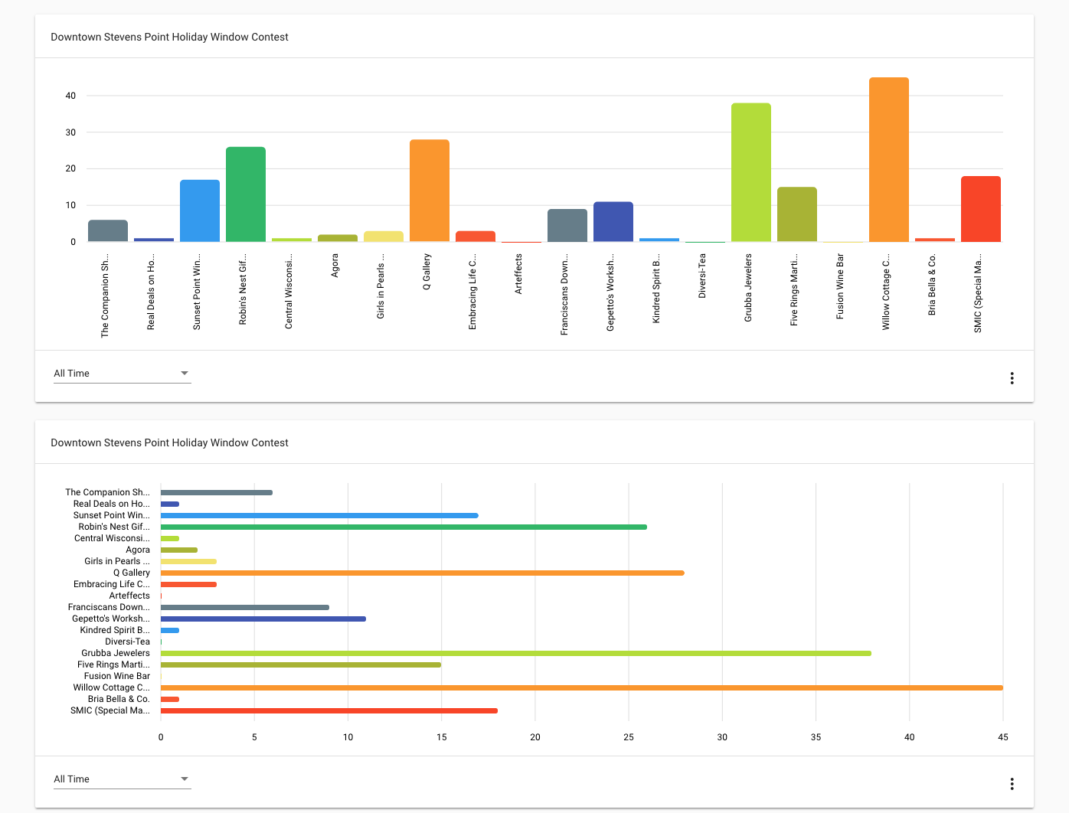1069x813 pixels.
Task: Click the Real Deals on Ho... label below the column chart
Action: point(151,292)
